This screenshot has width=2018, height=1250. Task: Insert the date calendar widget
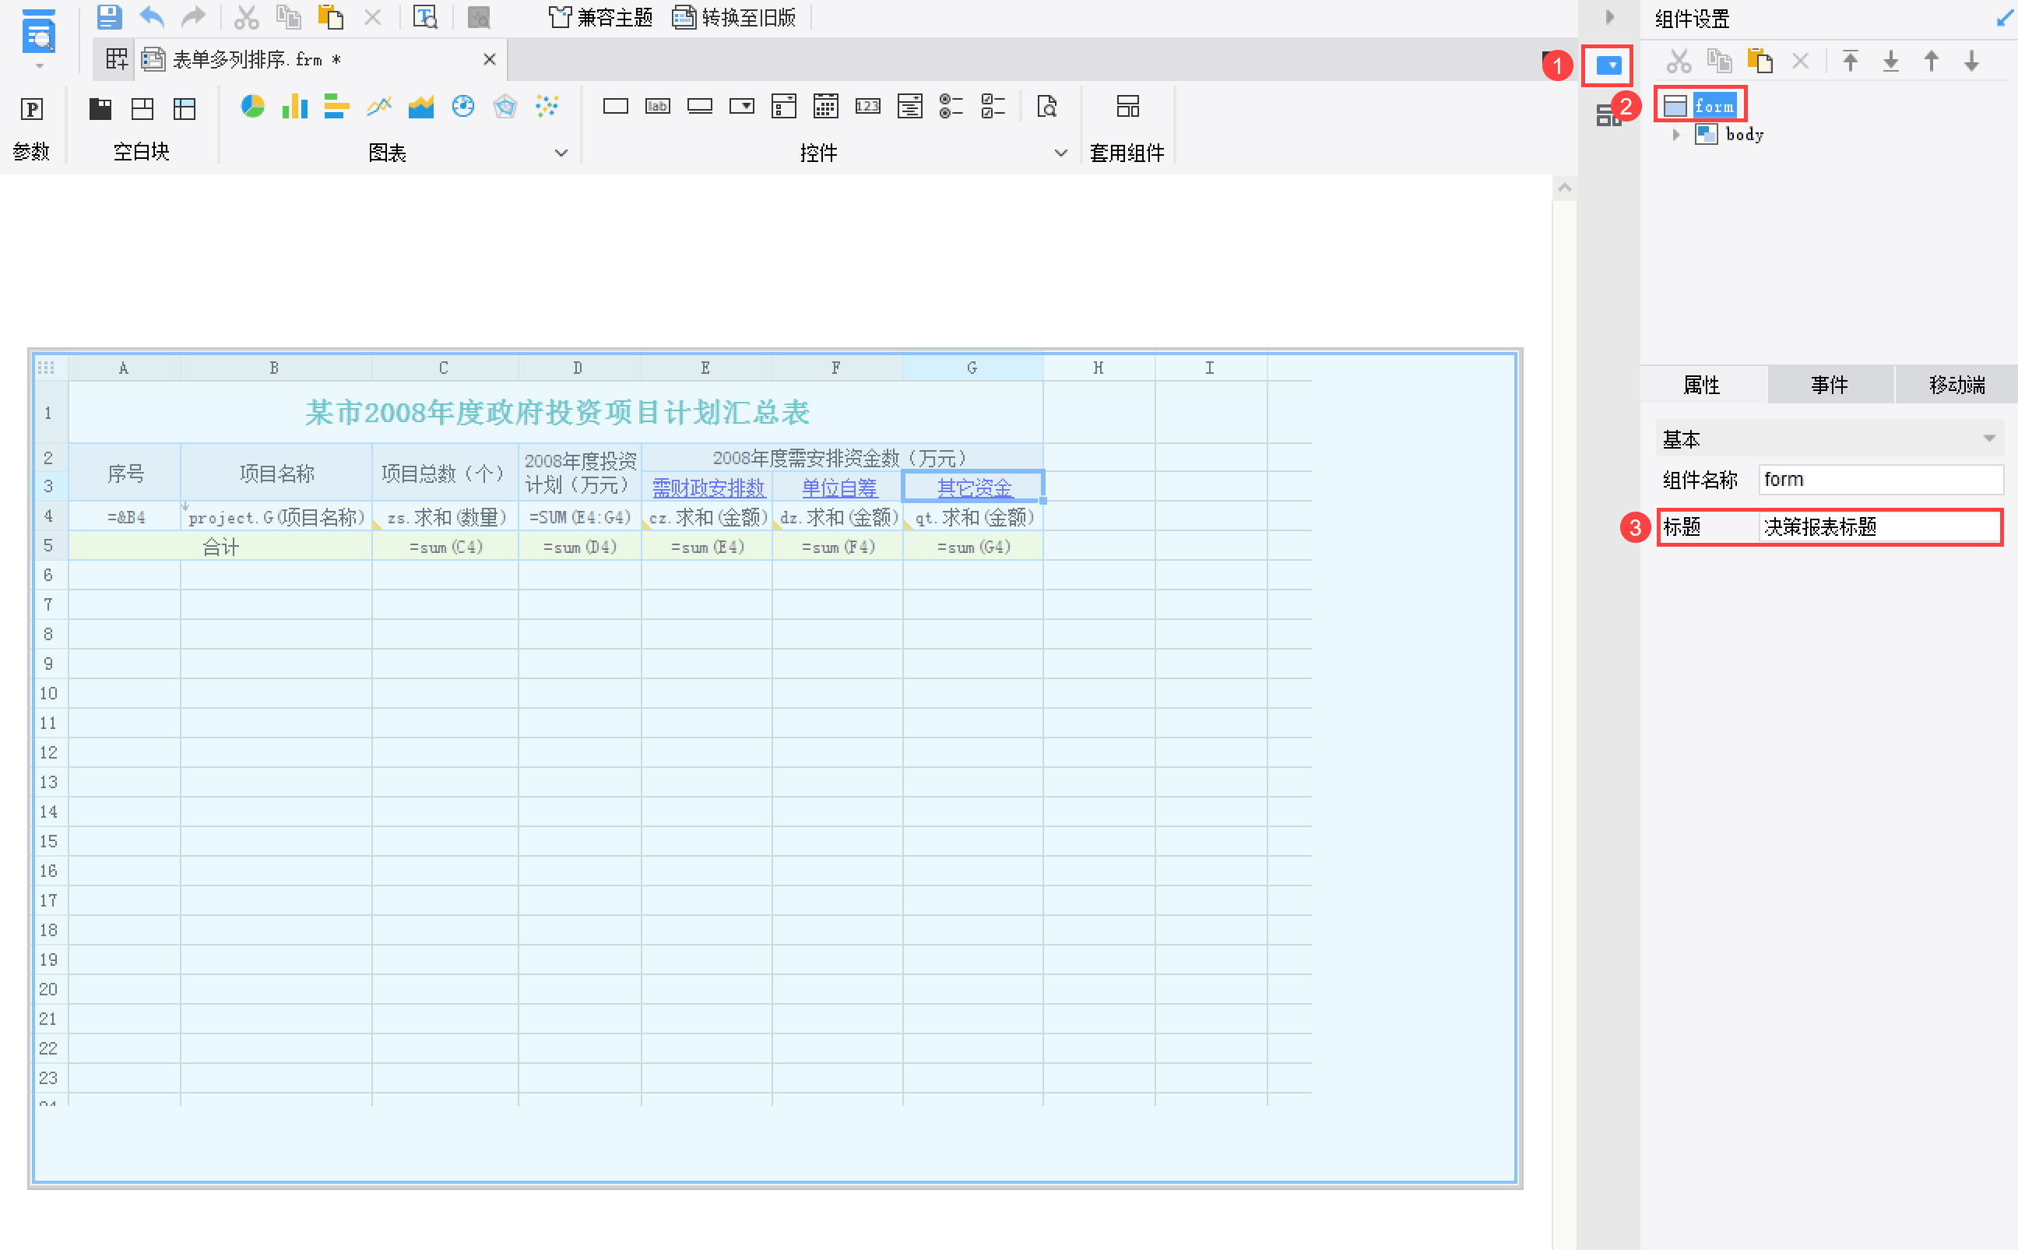pyautogui.click(x=825, y=107)
